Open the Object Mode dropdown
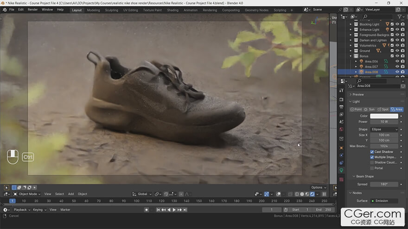 point(27,194)
